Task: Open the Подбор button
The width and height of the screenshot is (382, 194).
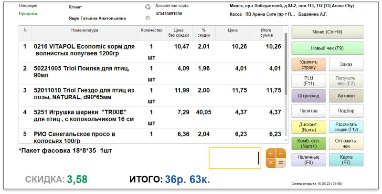Action: [346, 111]
